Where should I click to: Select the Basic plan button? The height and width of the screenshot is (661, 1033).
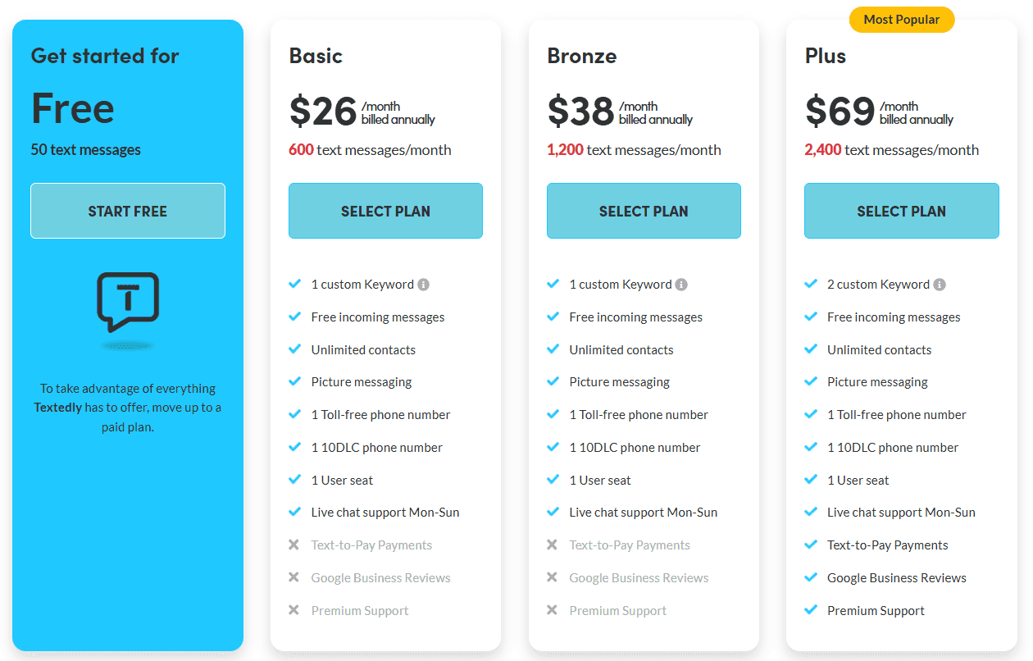pyautogui.click(x=385, y=211)
